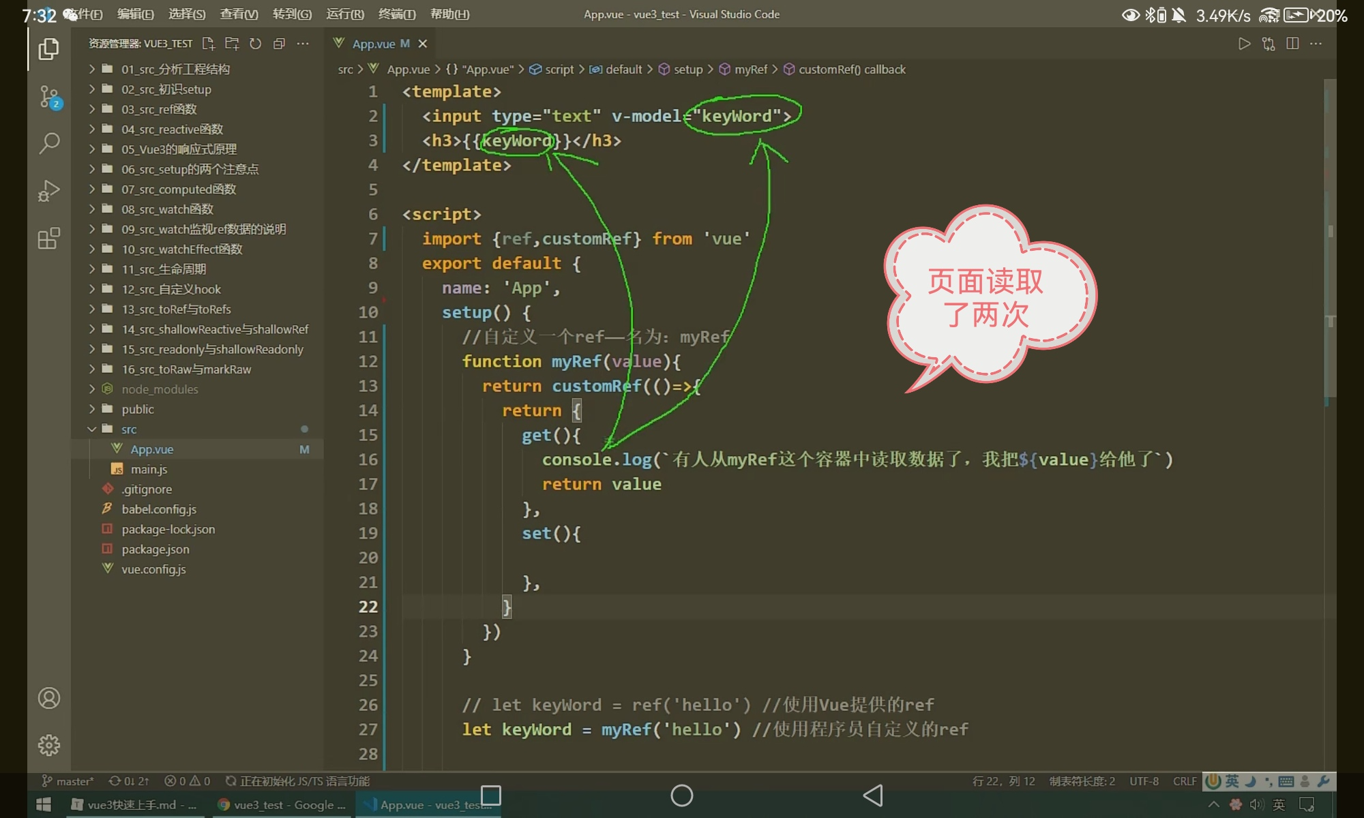Open the Search view in activity bar
1364x818 pixels.
tap(49, 143)
